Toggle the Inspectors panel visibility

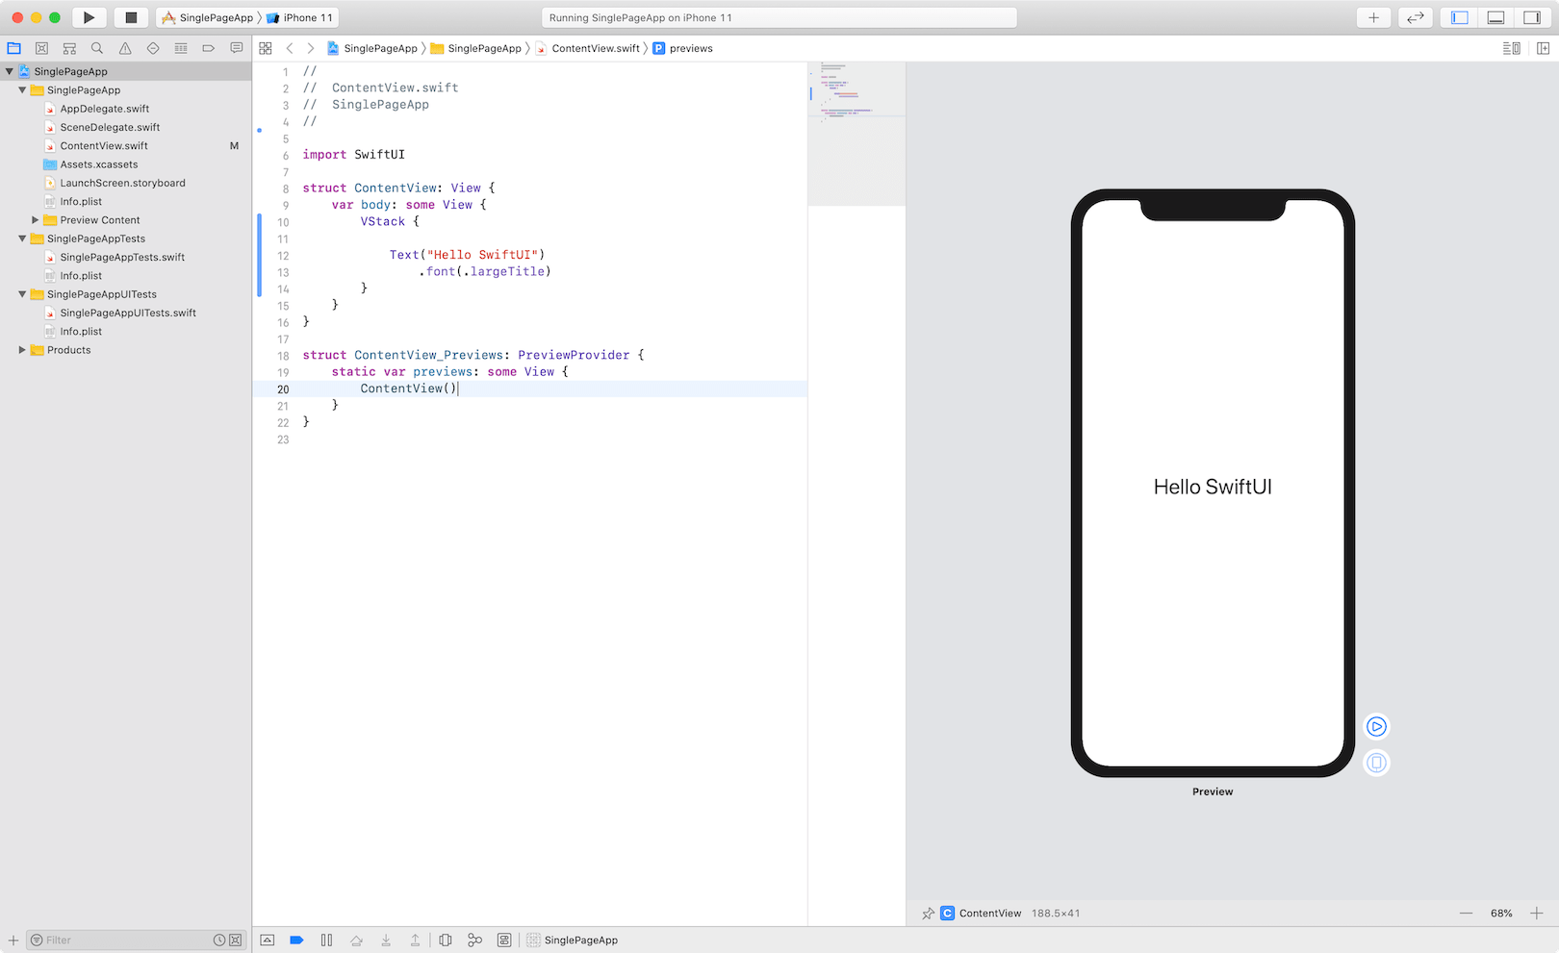click(x=1532, y=17)
